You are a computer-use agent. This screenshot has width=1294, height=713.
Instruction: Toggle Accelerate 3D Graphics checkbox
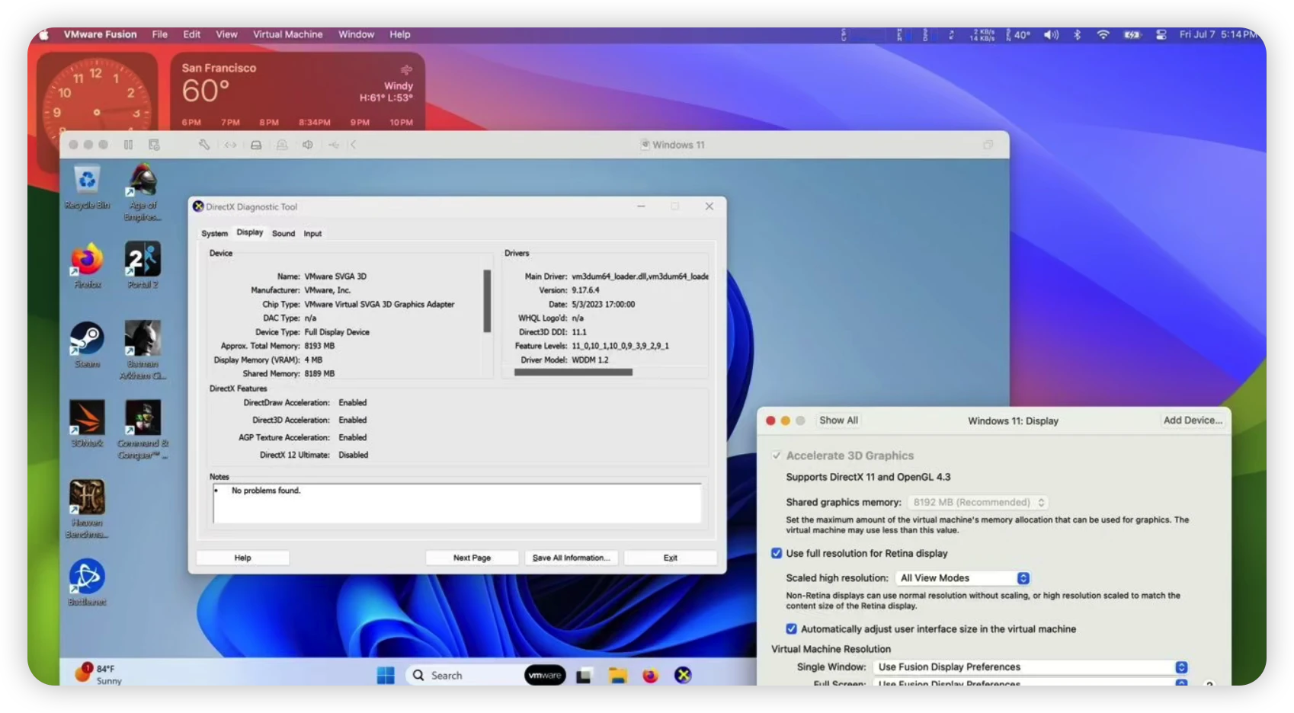point(777,455)
